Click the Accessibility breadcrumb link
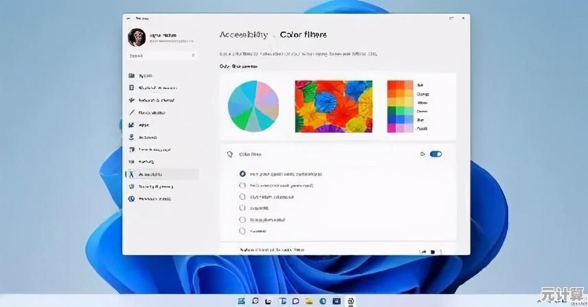The width and height of the screenshot is (588, 307). pyautogui.click(x=244, y=34)
